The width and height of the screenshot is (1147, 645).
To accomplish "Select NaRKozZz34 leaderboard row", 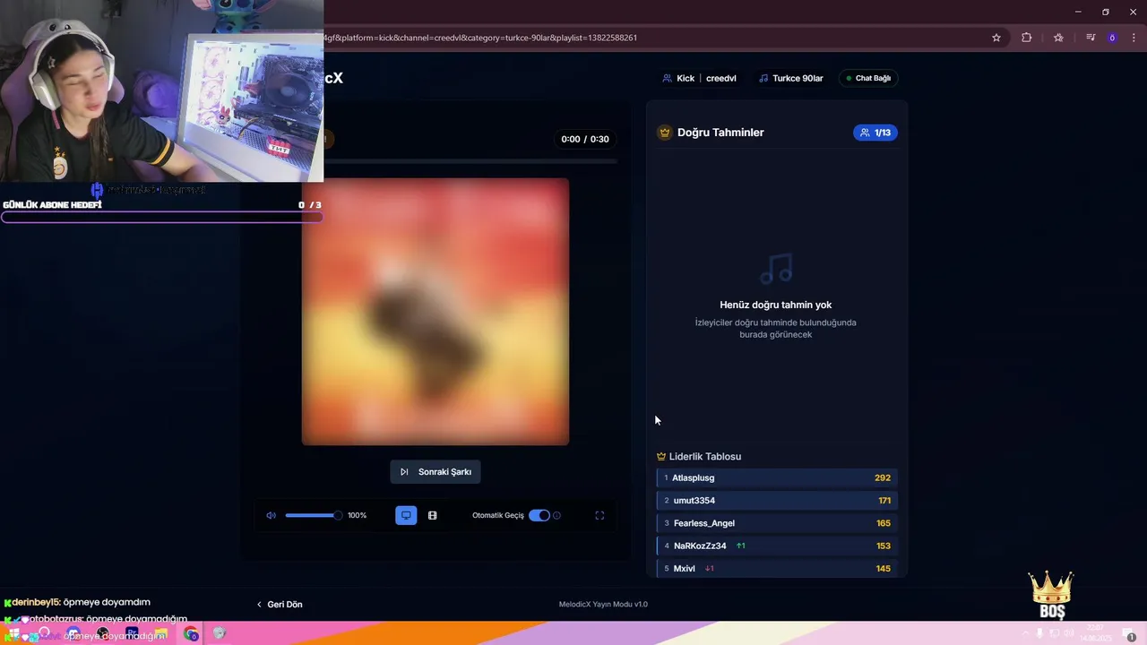I will click(776, 546).
